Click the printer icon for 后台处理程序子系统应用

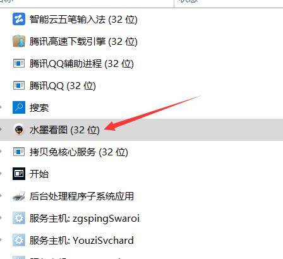tap(19, 196)
